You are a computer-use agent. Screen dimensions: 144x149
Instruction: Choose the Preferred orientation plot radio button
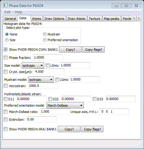(x=45, y=40)
